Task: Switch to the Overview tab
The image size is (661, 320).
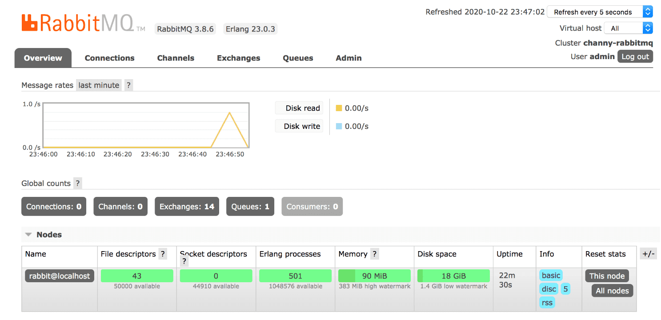Action: (43, 58)
